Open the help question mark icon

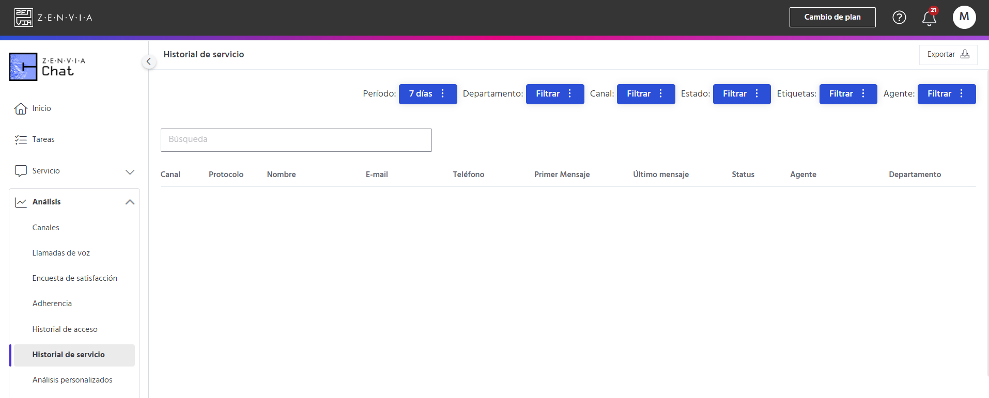(x=899, y=18)
